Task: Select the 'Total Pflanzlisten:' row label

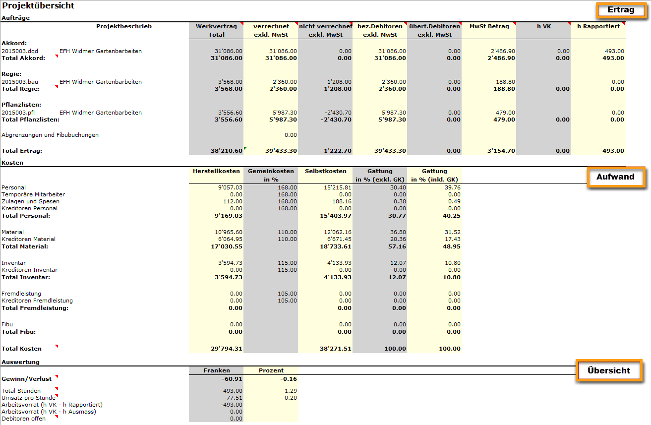Action: (x=31, y=120)
